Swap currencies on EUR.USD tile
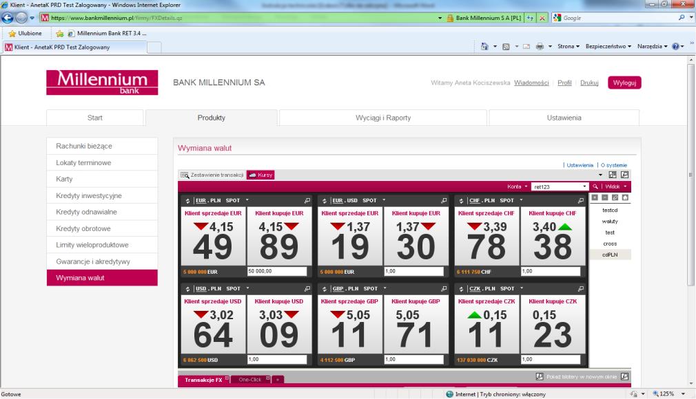 pos(325,201)
